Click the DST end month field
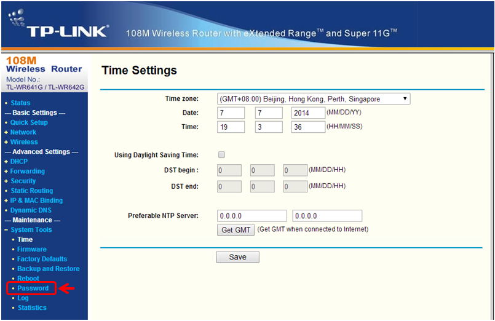Screen dimensions: 495x321 pyautogui.click(x=229, y=186)
